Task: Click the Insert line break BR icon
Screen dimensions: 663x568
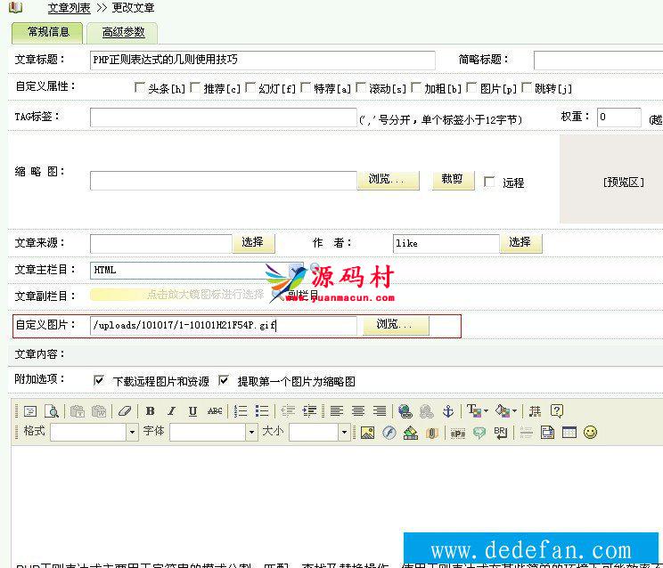Action: [x=501, y=433]
